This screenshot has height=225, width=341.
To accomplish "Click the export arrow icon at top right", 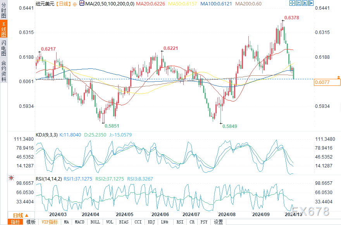I will coord(311,3).
